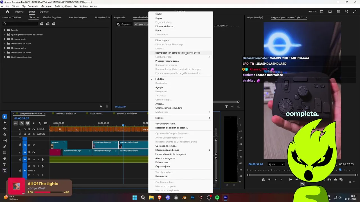Choose Eliminar atributos from context menu

[x=165, y=26]
